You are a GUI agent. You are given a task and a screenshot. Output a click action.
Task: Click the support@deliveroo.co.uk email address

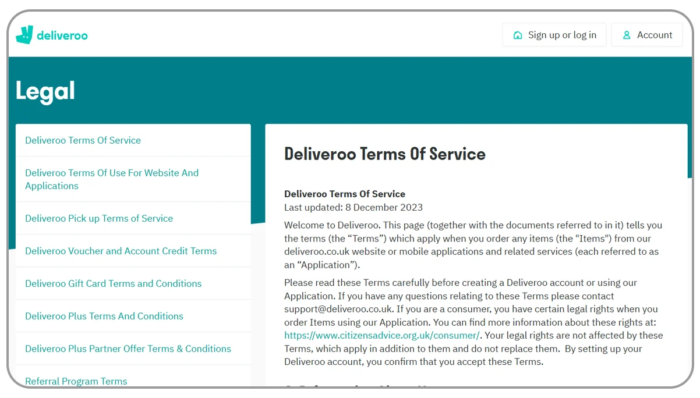pyautogui.click(x=338, y=309)
